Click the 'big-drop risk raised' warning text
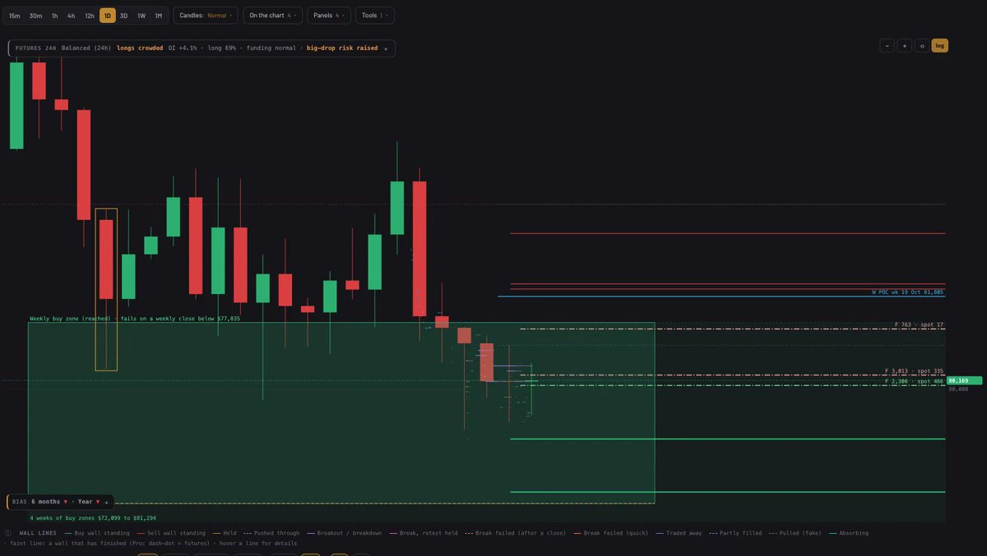The width and height of the screenshot is (987, 556). point(343,48)
